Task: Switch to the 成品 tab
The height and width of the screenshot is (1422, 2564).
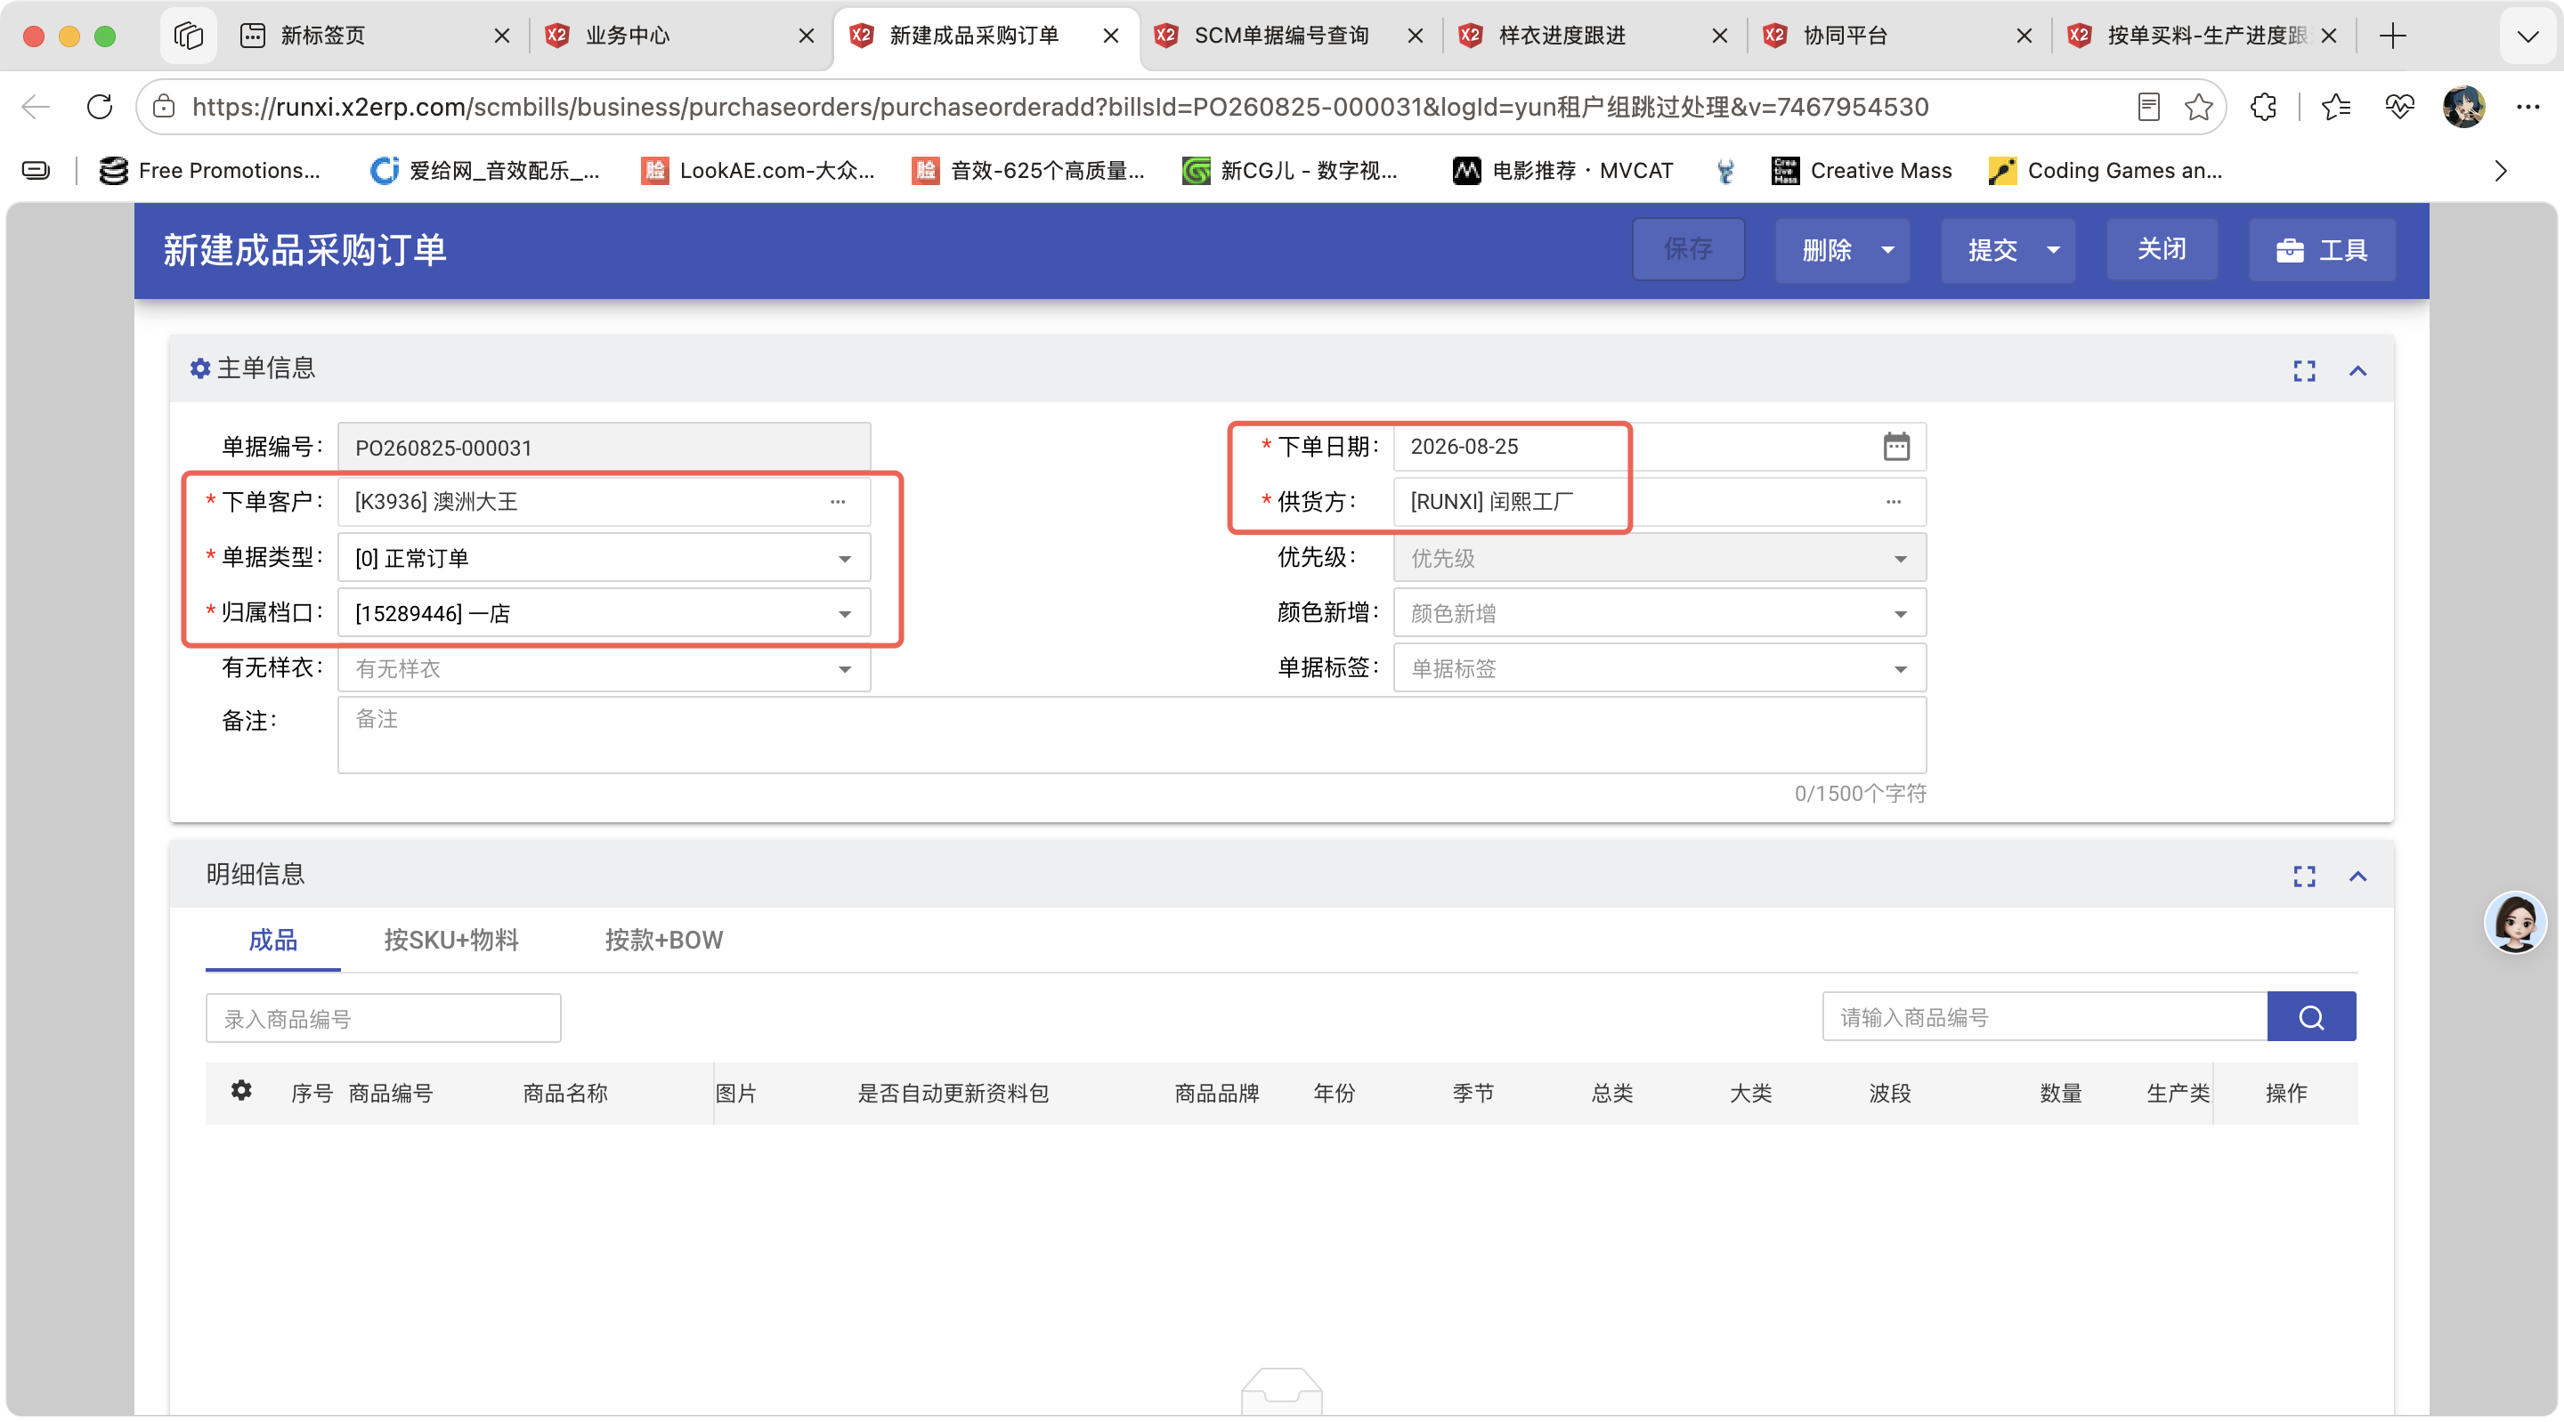Action: tap(272, 941)
